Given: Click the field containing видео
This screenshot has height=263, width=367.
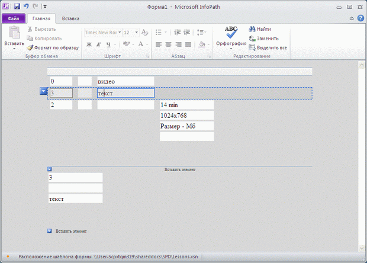Looking at the screenshot, I should pos(125,81).
